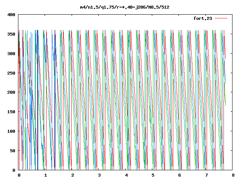Click y-axis label 100
240x180 pixels.
pyautogui.click(x=11, y=131)
